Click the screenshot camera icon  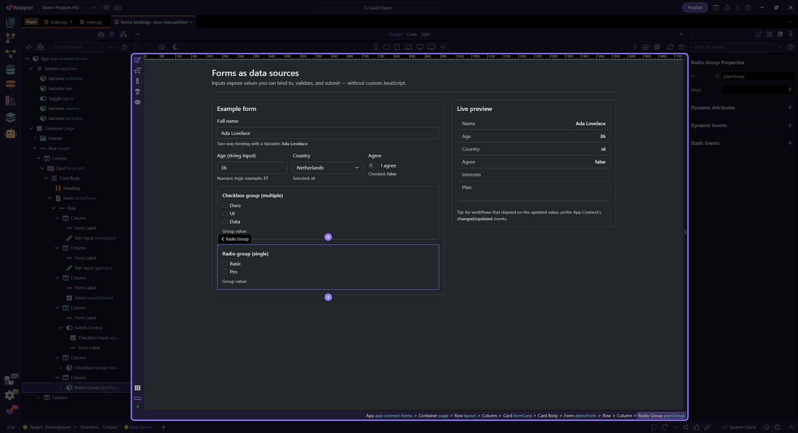[161, 47]
